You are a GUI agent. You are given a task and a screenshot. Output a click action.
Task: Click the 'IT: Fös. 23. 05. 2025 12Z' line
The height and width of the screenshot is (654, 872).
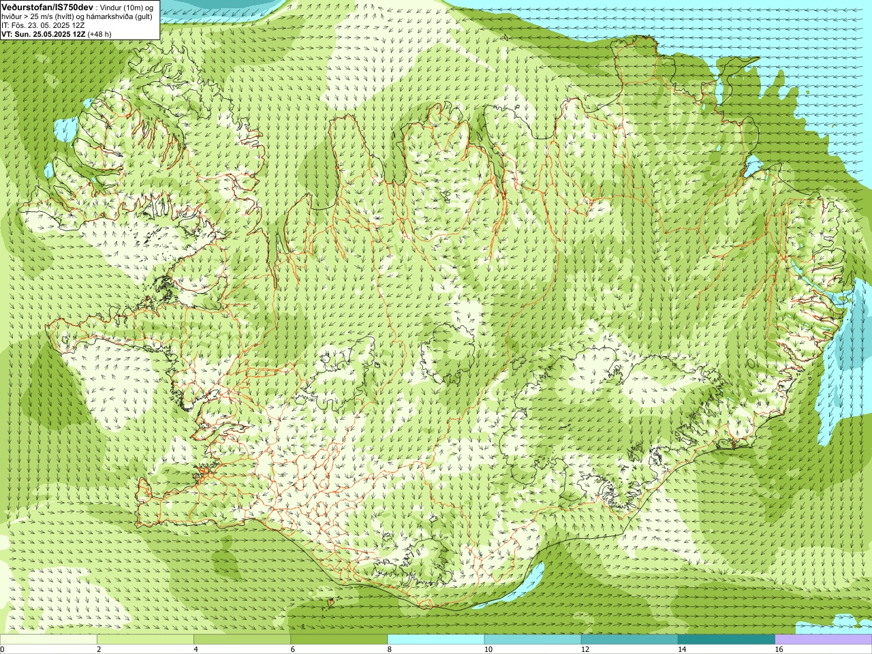tap(43, 25)
